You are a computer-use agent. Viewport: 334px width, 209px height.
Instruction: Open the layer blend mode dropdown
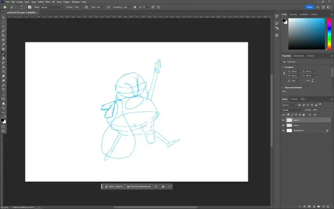click(292, 110)
